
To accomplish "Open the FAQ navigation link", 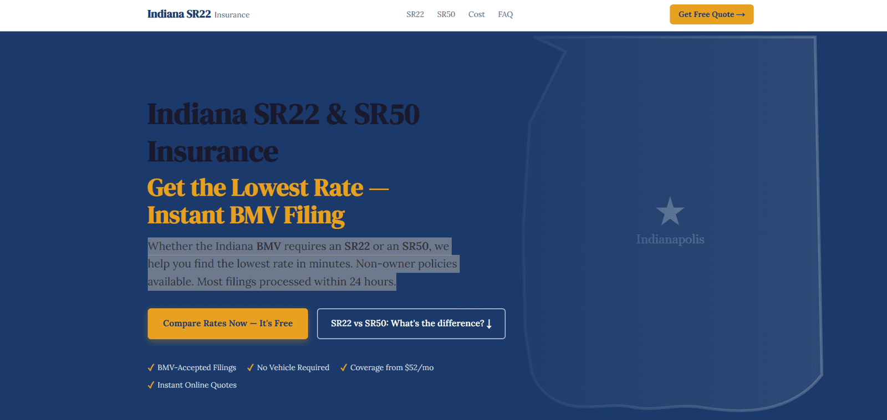I will tap(506, 14).
